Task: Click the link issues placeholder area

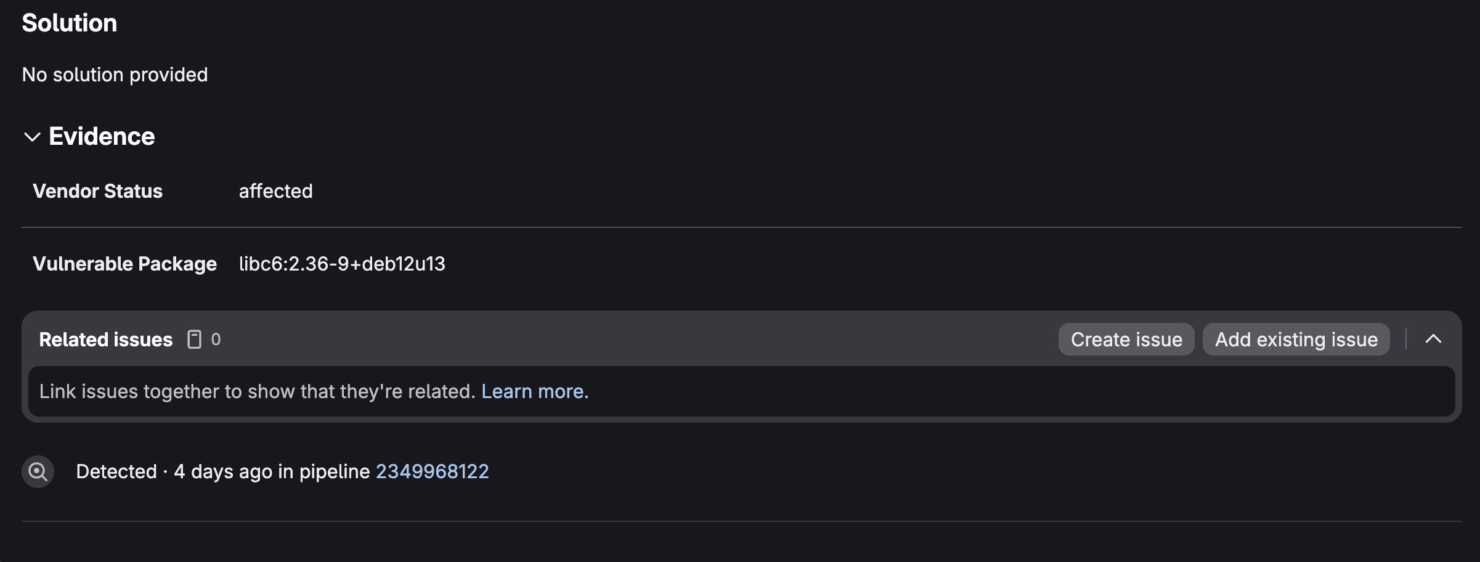Action: coord(258,391)
